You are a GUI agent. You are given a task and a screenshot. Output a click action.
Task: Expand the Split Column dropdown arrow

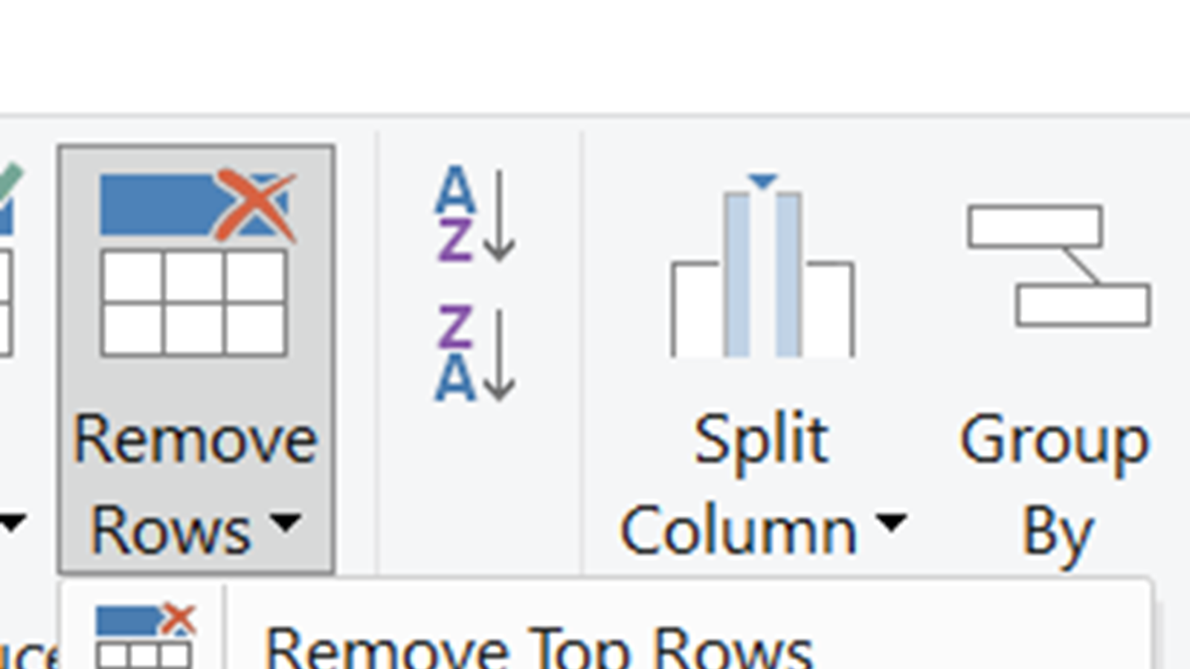coord(891,523)
